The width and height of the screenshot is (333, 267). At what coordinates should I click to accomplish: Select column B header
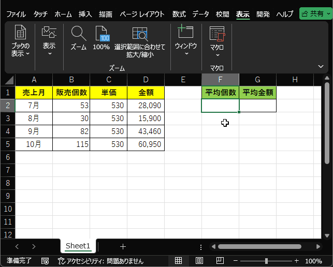[71, 80]
